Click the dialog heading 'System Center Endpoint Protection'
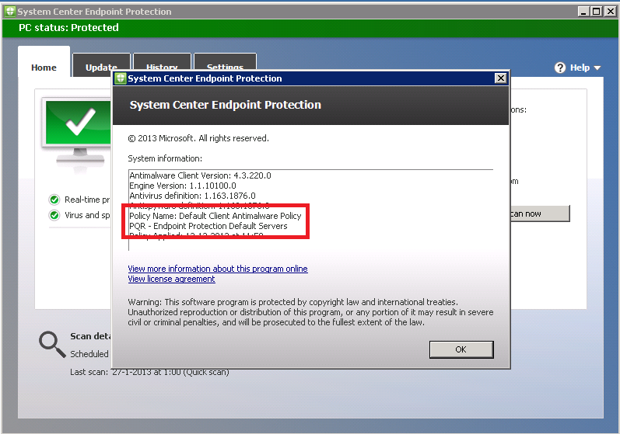Image resolution: width=620 pixels, height=434 pixels. point(226,105)
